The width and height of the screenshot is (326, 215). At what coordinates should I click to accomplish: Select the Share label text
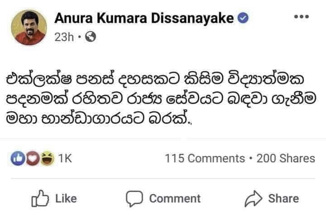[x=283, y=198]
